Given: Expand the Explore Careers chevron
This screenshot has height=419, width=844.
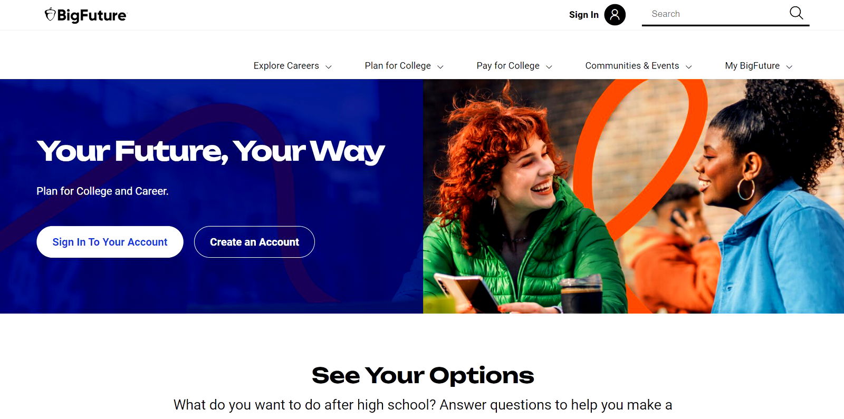Looking at the screenshot, I should tap(329, 67).
